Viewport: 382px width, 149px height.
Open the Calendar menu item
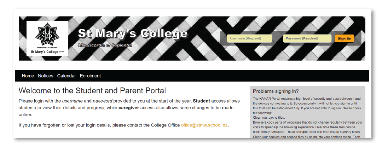[x=66, y=76]
